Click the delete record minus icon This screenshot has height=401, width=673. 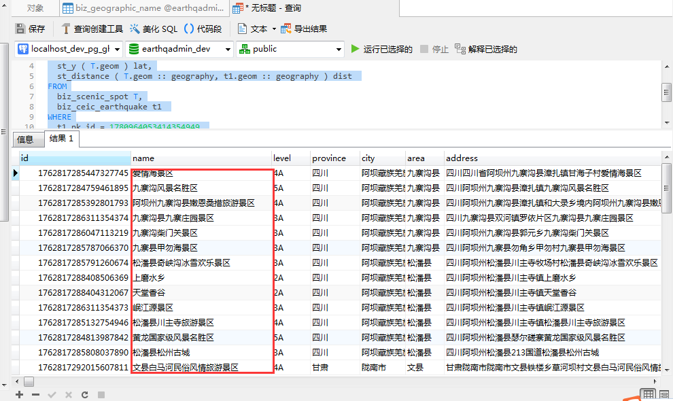35,395
